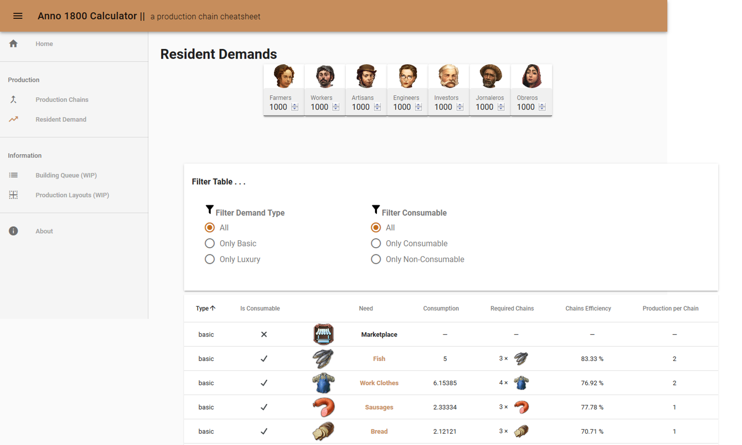The image size is (742, 445).
Task: Click the Work Clothes shirt icon
Action: (323, 383)
